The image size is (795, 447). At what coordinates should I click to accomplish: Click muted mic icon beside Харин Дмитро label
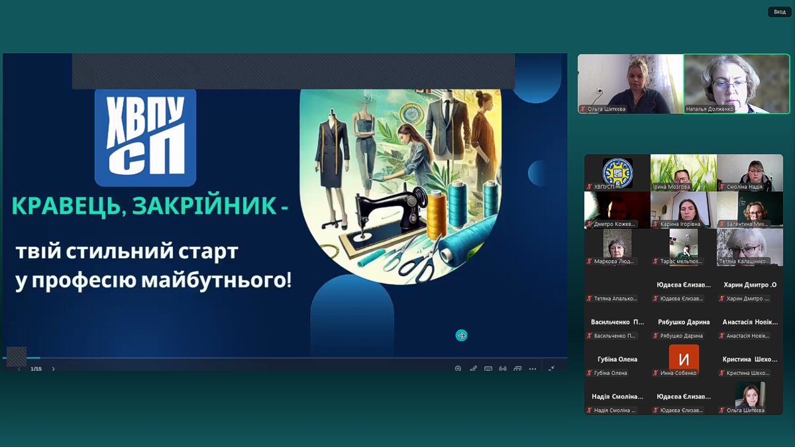click(x=722, y=299)
